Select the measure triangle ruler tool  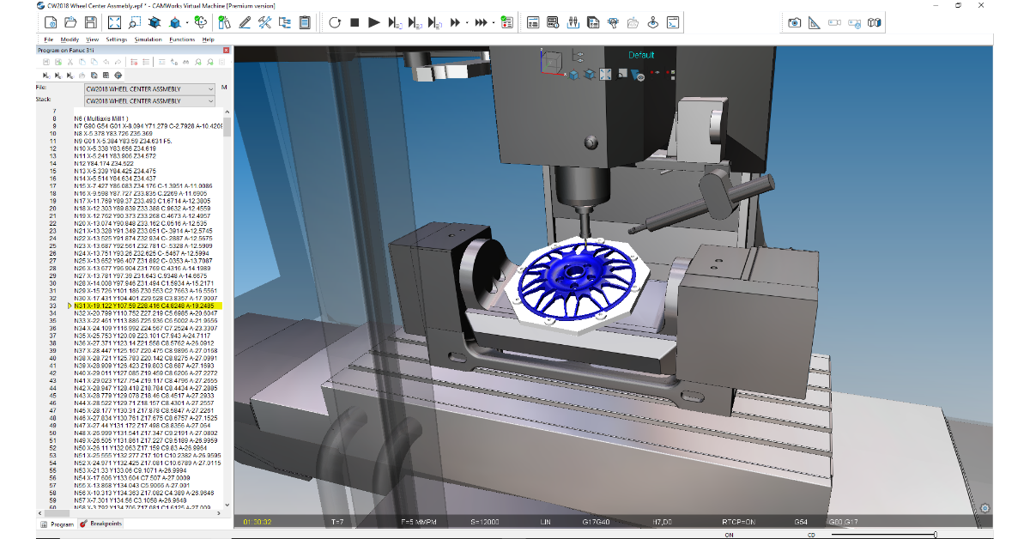click(x=815, y=23)
